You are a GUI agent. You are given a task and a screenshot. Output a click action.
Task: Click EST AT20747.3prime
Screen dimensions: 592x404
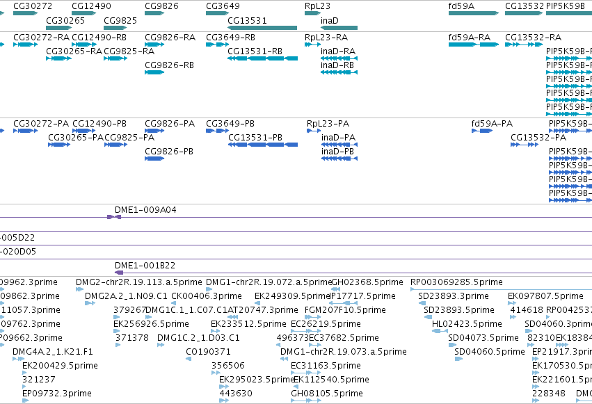click(x=232, y=317)
